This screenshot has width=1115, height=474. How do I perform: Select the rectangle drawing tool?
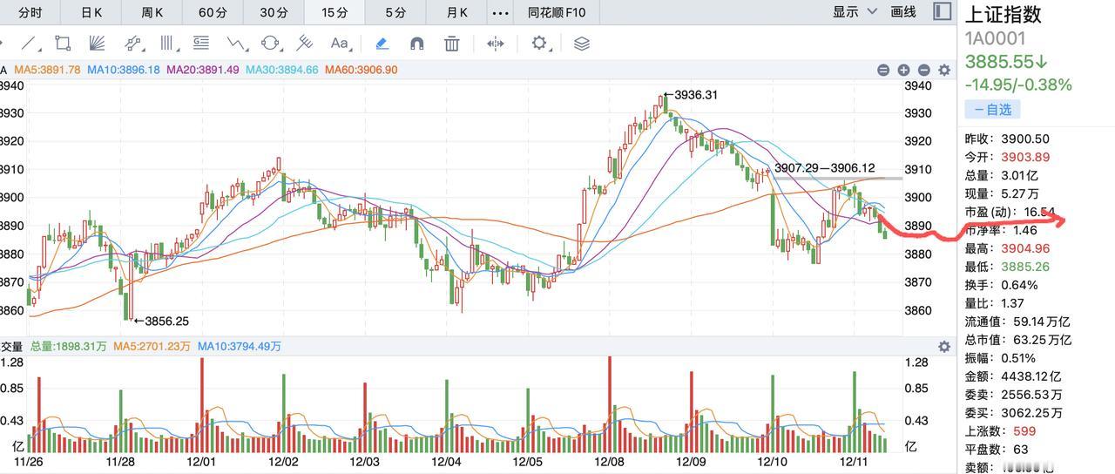click(x=63, y=43)
